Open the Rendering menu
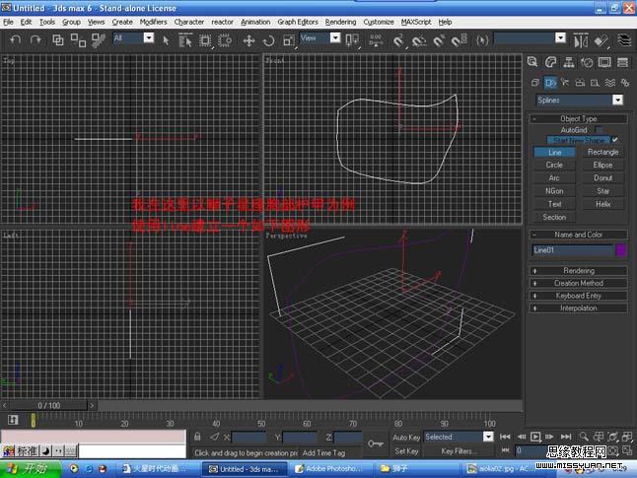637x478 pixels. pos(340,22)
